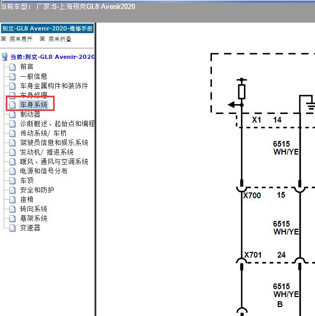The image size is (315, 316).
Task: Open 传动系统/车桥 section
Action: coord(43,133)
